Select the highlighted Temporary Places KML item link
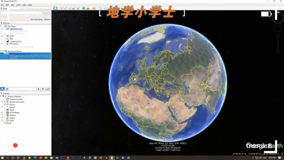Screen dimensions: 284x160 tap(20, 54)
